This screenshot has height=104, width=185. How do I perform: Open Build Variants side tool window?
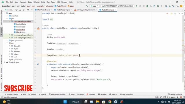coord(1,73)
